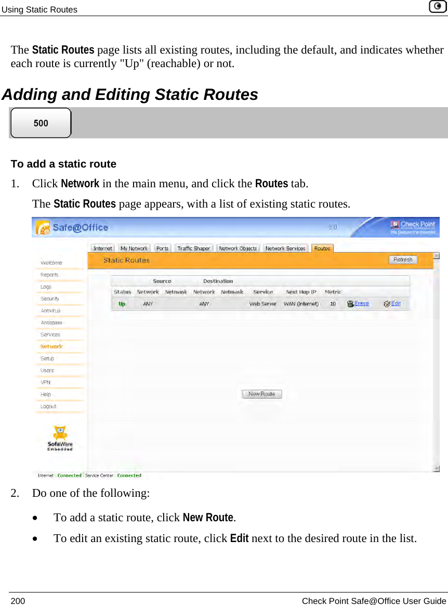Open Logs in the main menu
Screen dimensions: 448x605
pyautogui.click(x=46, y=287)
